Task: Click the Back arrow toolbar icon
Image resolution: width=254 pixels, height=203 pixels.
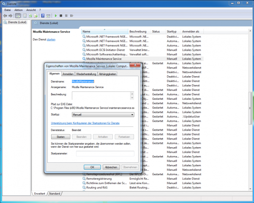Action: click(5, 16)
